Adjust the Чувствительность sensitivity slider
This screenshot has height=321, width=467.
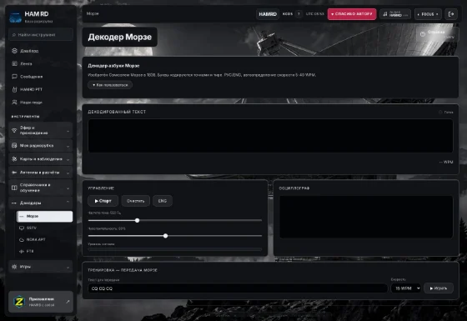175,236
